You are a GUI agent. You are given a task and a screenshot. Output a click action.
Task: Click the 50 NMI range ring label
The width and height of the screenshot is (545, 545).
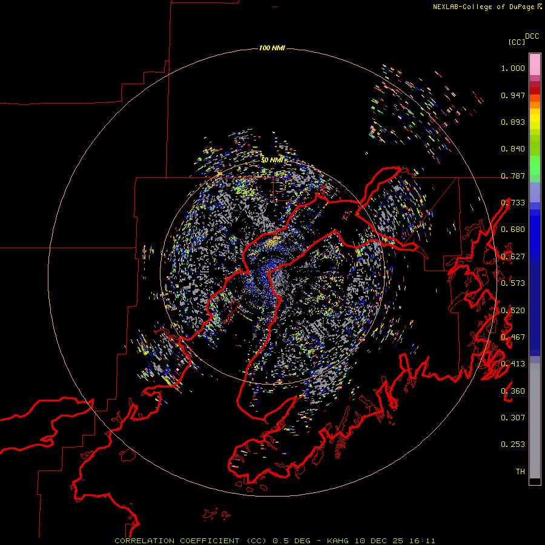272,160
